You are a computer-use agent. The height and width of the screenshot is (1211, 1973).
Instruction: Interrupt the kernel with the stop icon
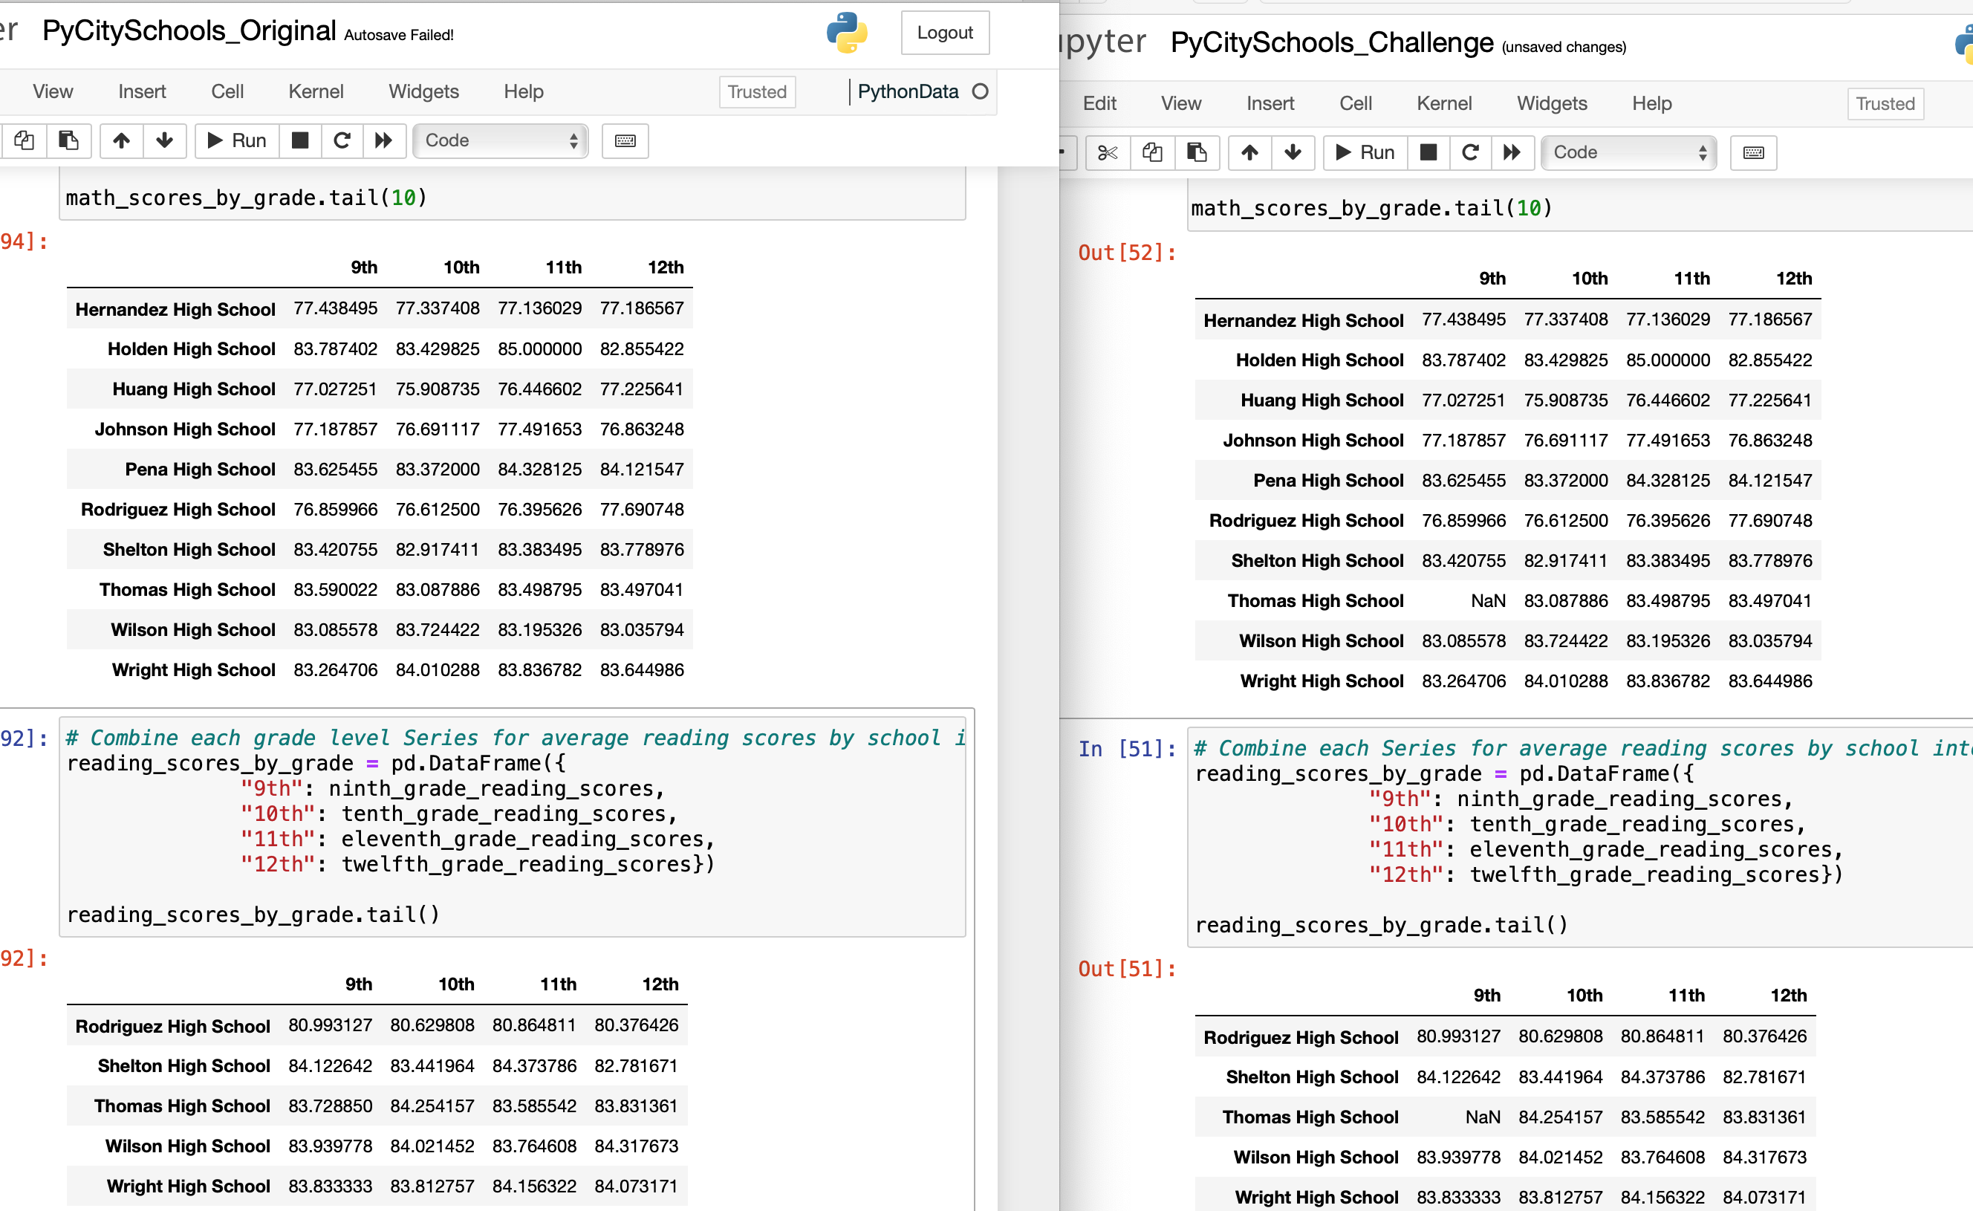point(300,141)
